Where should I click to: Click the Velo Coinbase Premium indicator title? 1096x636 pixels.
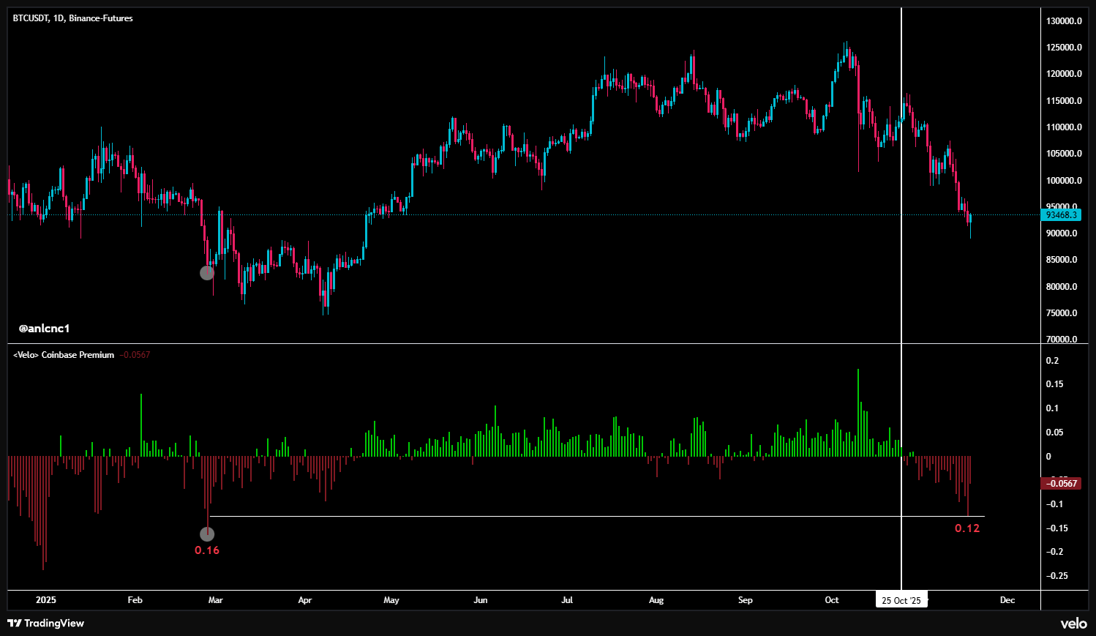[x=64, y=355]
